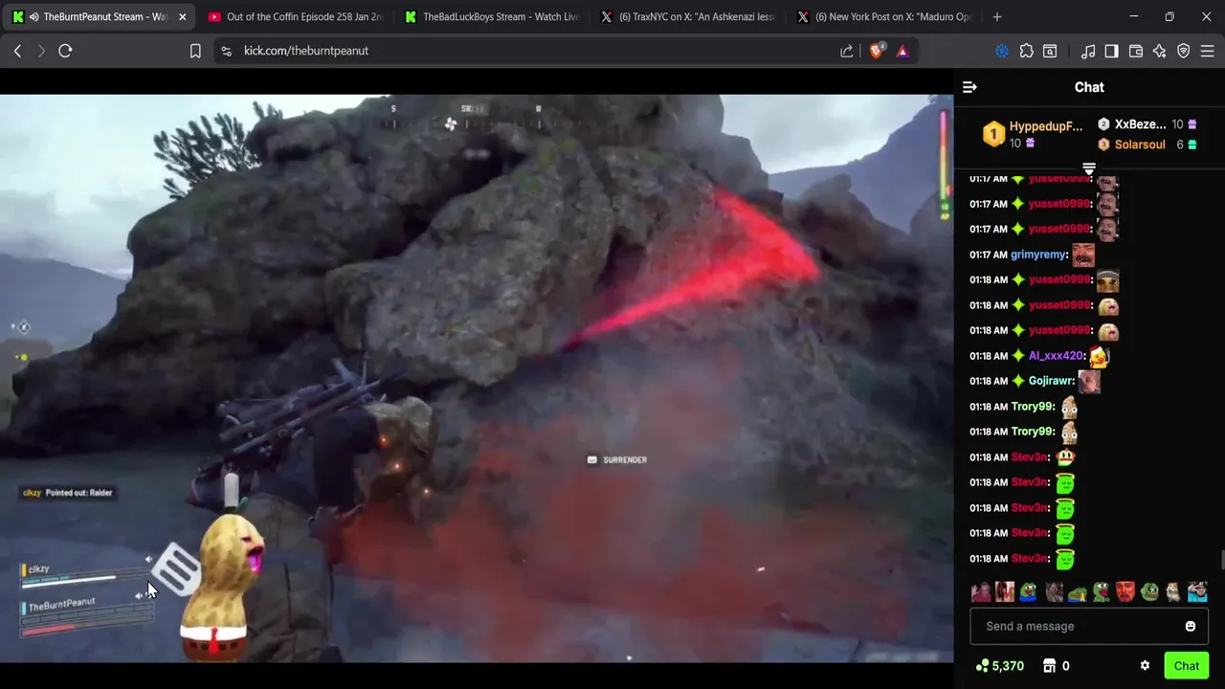Open chat settings gear icon
The width and height of the screenshot is (1225, 689).
(x=1145, y=666)
